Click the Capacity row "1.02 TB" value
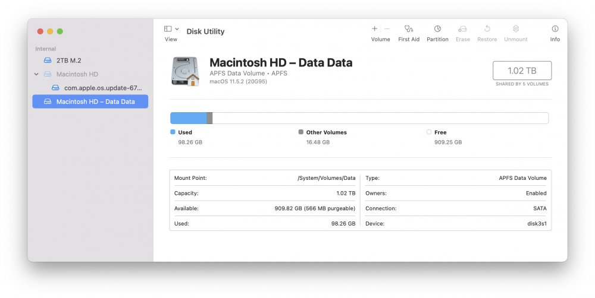595x298 pixels. (346, 193)
